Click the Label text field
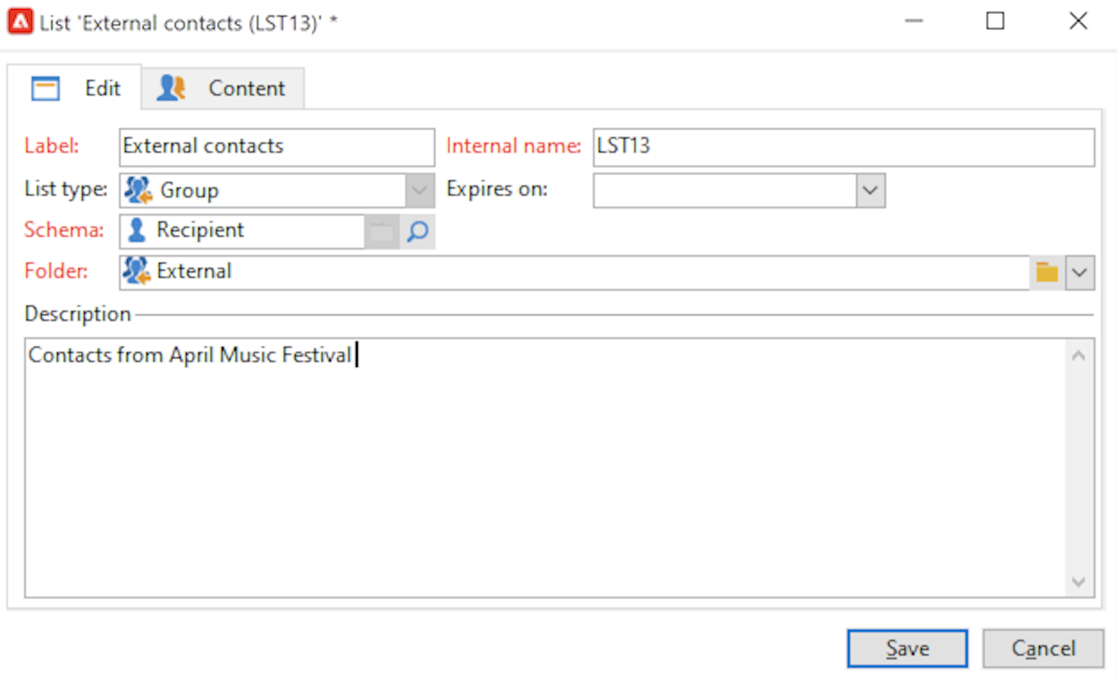This screenshot has height=679, width=1117. tap(275, 148)
